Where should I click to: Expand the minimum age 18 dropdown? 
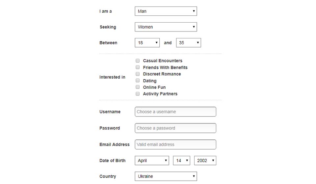point(147,43)
